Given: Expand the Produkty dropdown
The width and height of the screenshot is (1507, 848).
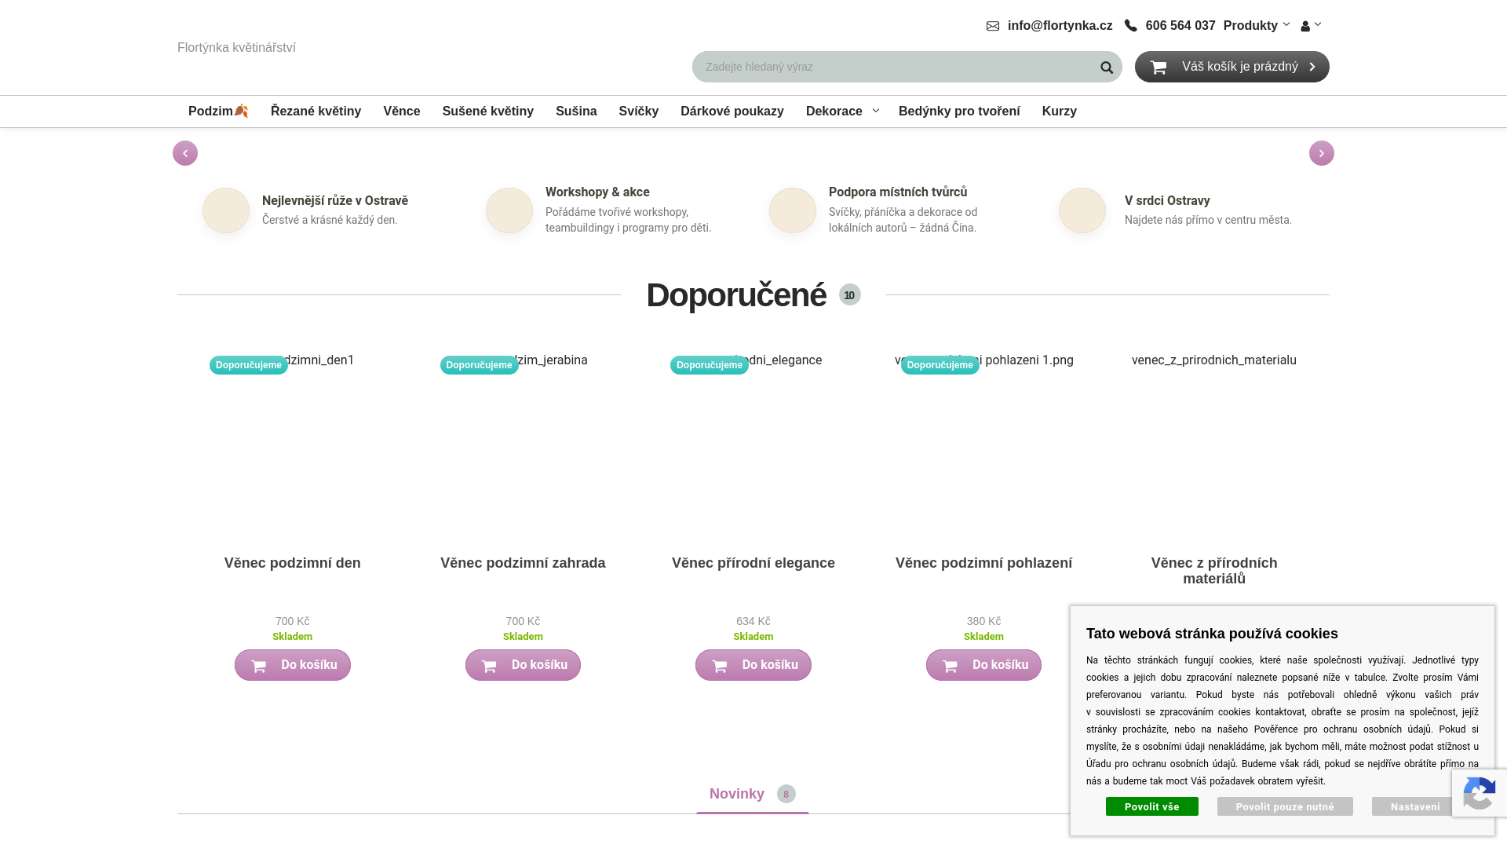Looking at the screenshot, I should (x=1256, y=26).
